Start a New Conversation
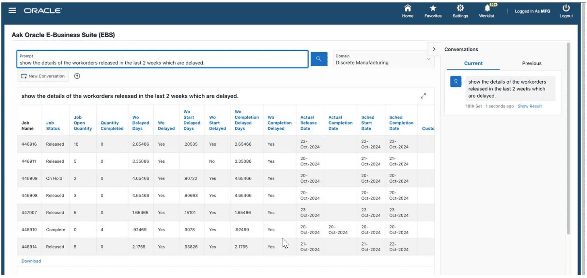The height and width of the screenshot is (278, 587). (43, 76)
